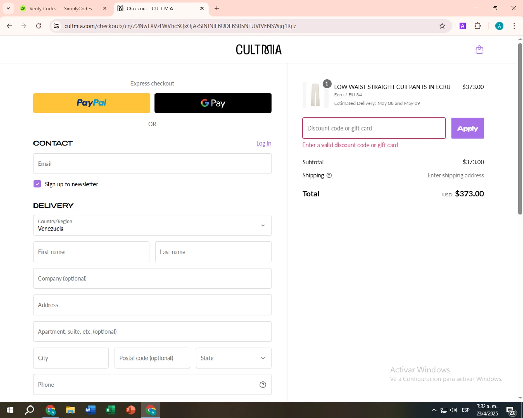
Task: View site information icon in address bar
Action: (56, 26)
